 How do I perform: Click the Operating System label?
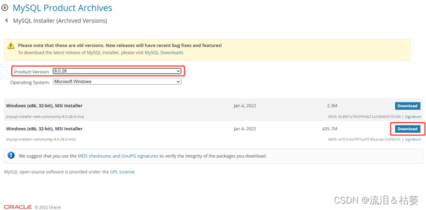(x=30, y=82)
